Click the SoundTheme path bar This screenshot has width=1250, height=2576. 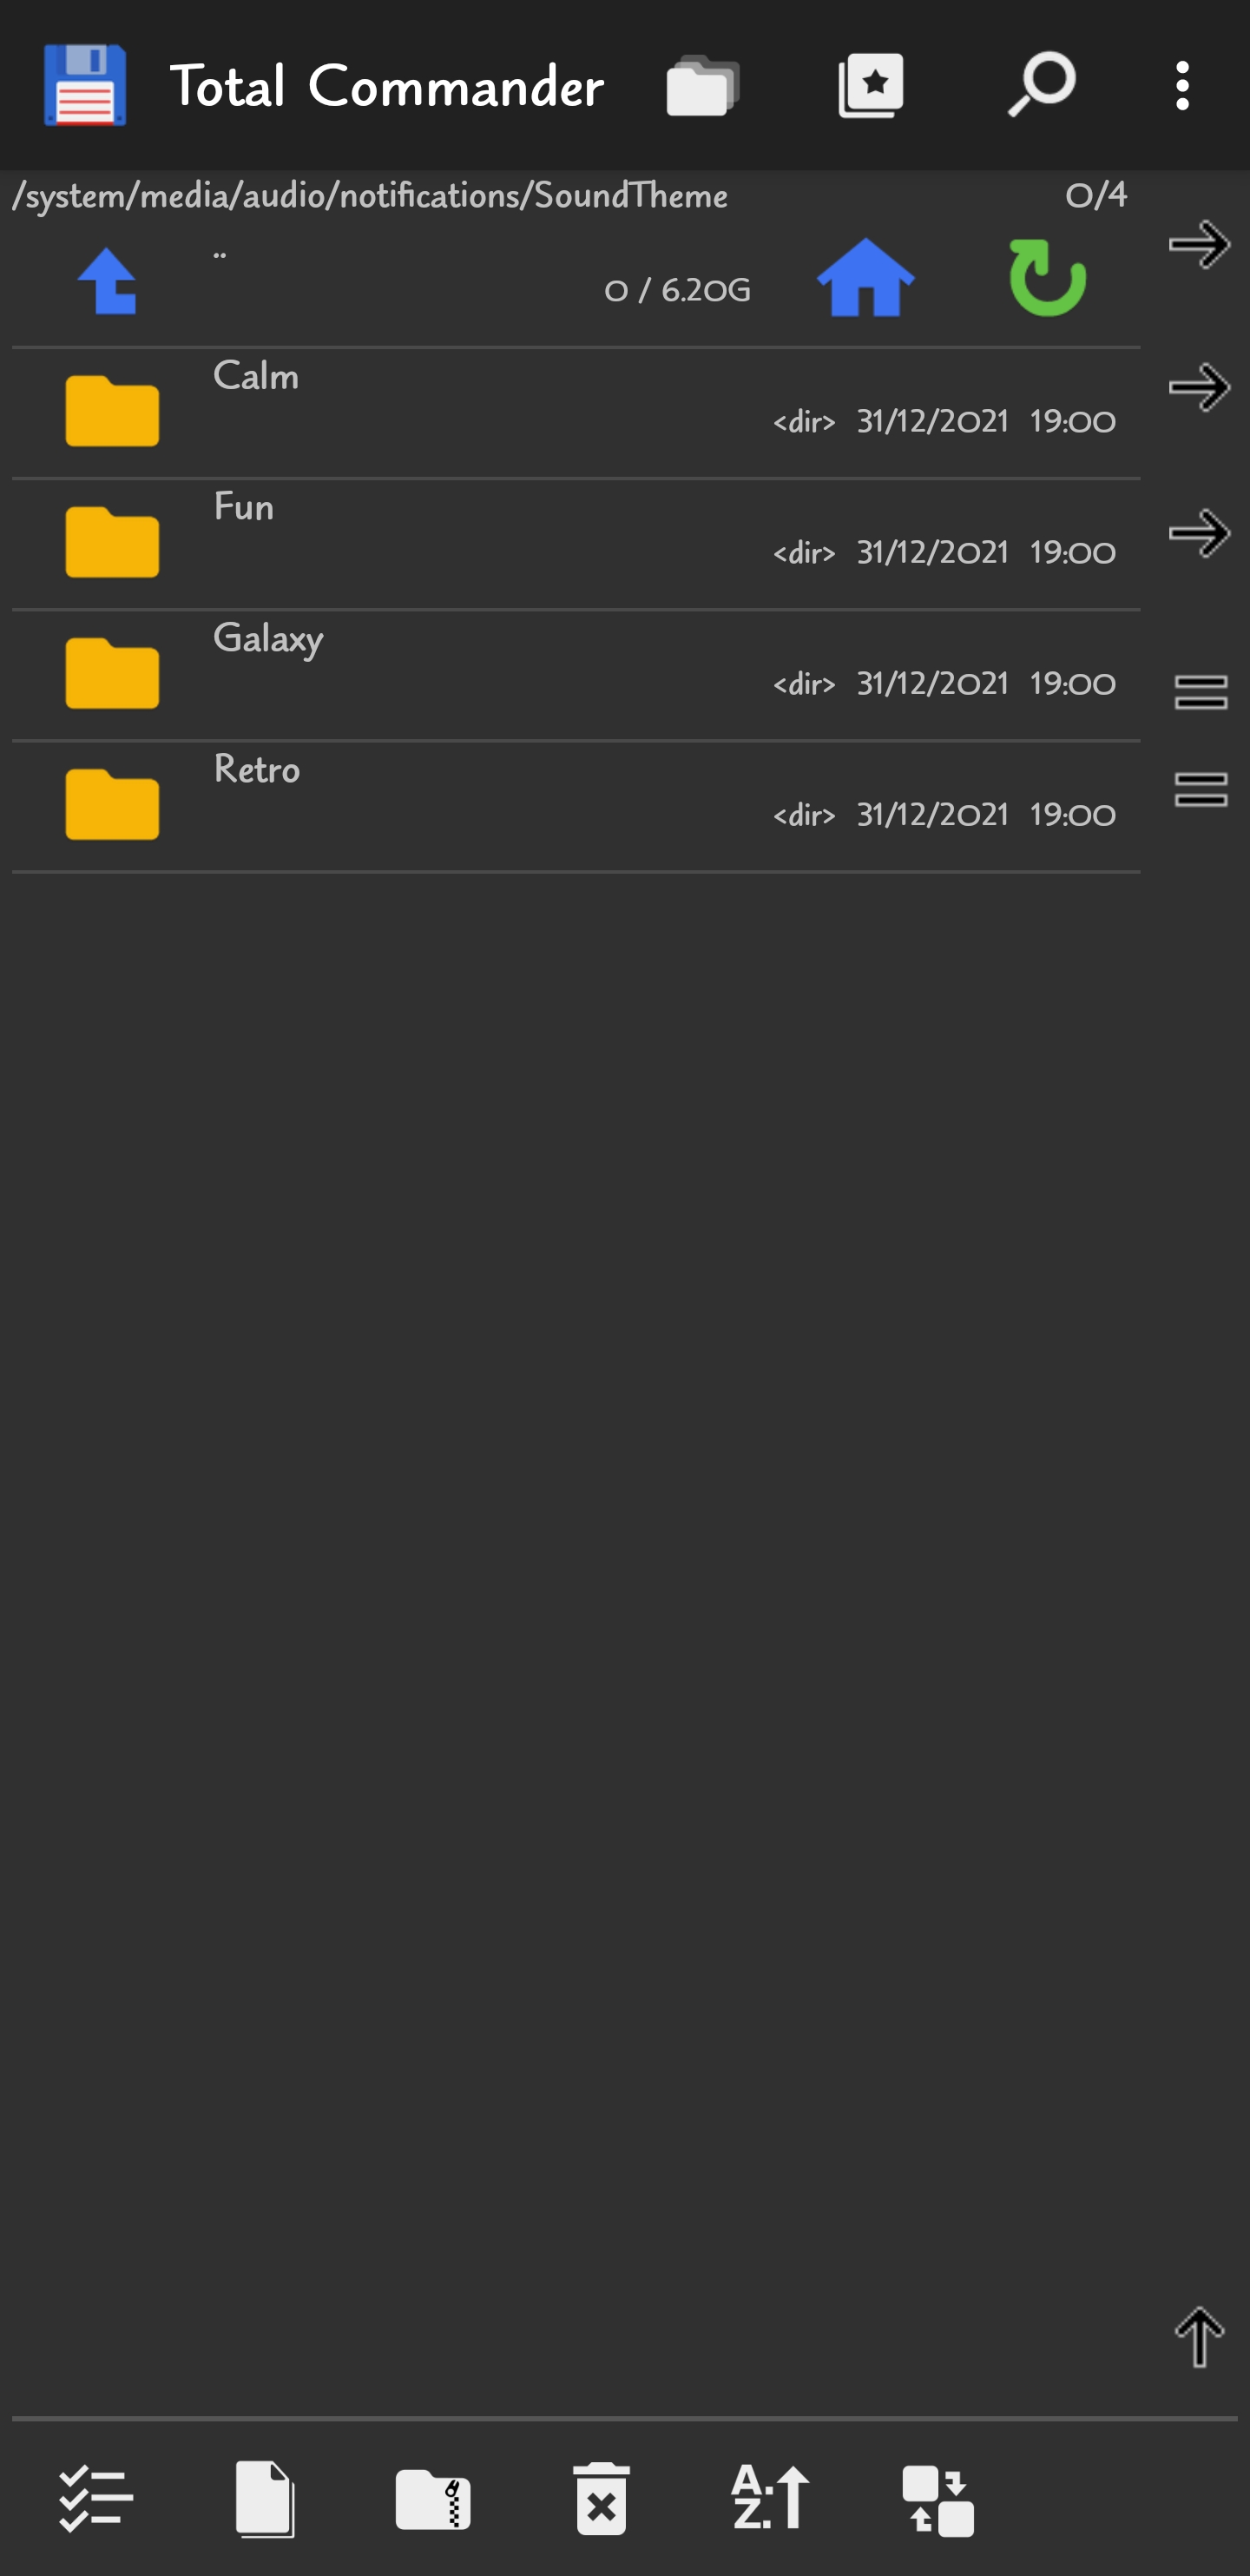point(370,196)
